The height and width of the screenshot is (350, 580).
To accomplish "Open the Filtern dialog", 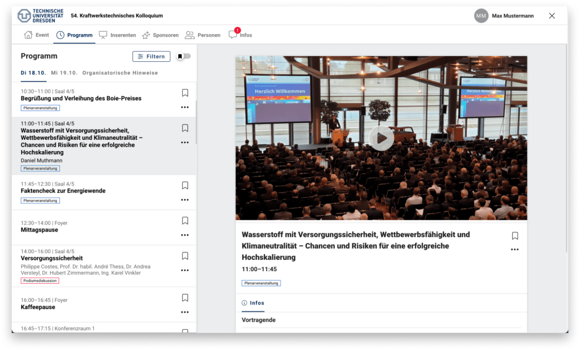I will point(151,56).
